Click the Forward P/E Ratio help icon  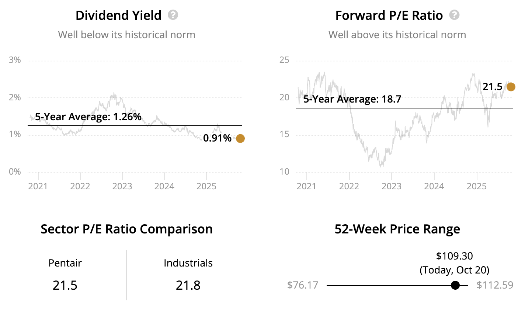pos(455,15)
